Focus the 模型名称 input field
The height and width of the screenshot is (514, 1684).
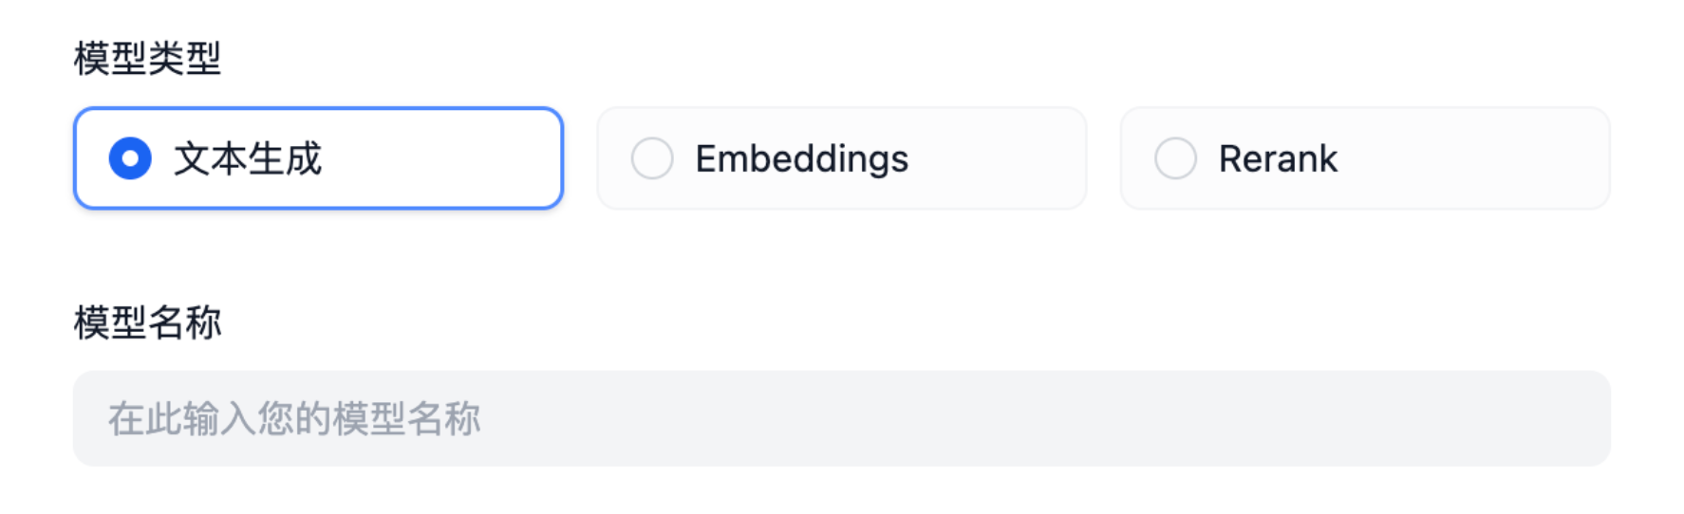click(x=841, y=418)
